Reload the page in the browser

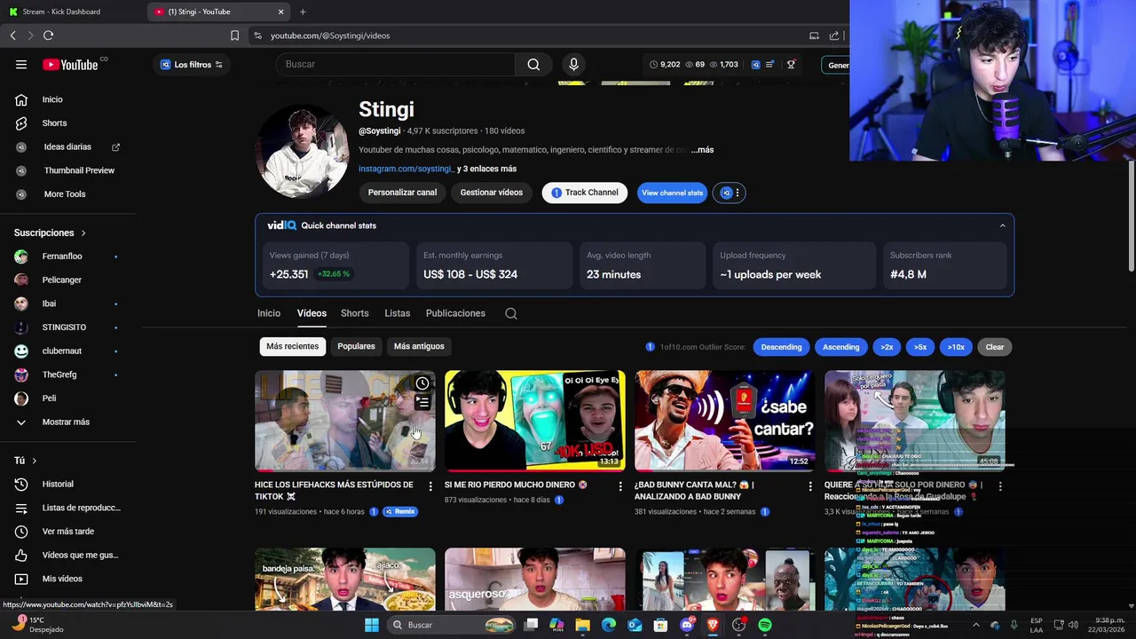point(48,35)
